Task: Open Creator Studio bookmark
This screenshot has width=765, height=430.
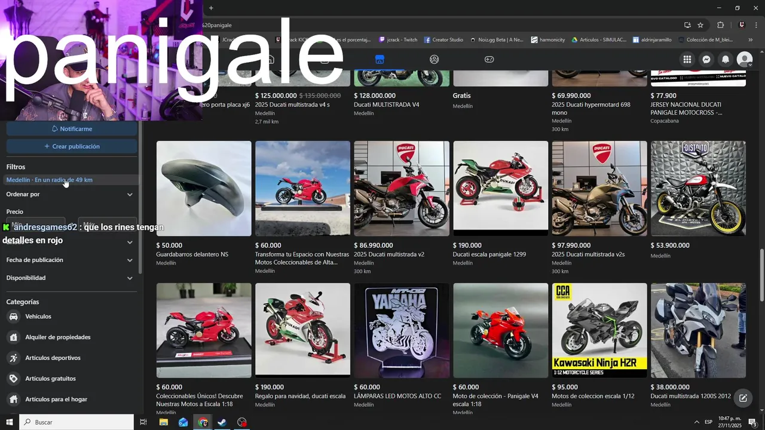Action: [443, 40]
